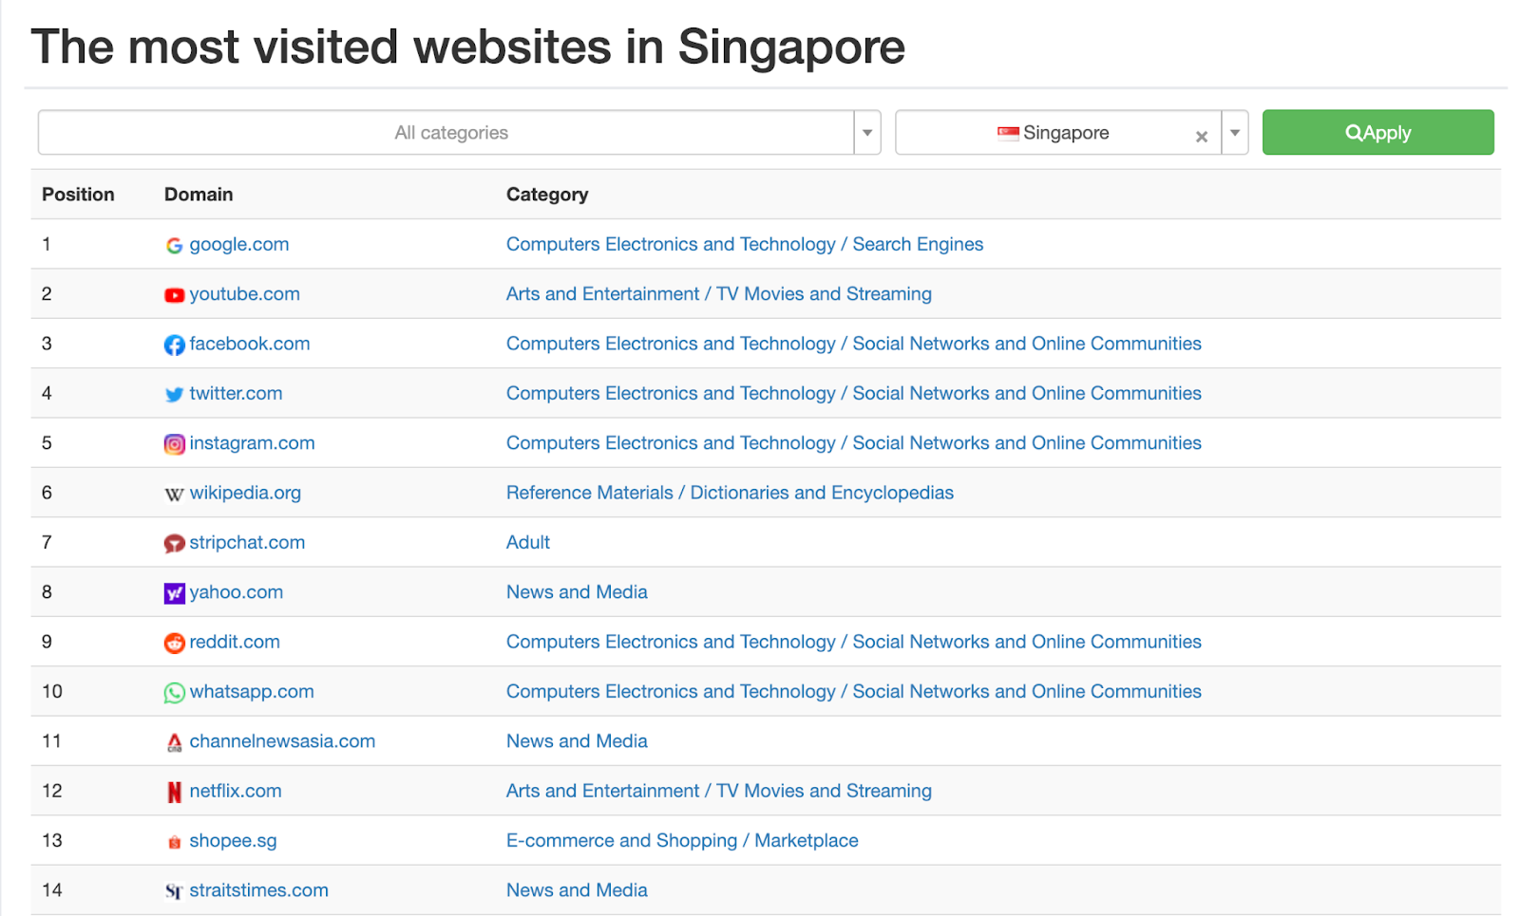The width and height of the screenshot is (1520, 916).
Task: Click the Straits Times favicon
Action: pyautogui.click(x=174, y=891)
